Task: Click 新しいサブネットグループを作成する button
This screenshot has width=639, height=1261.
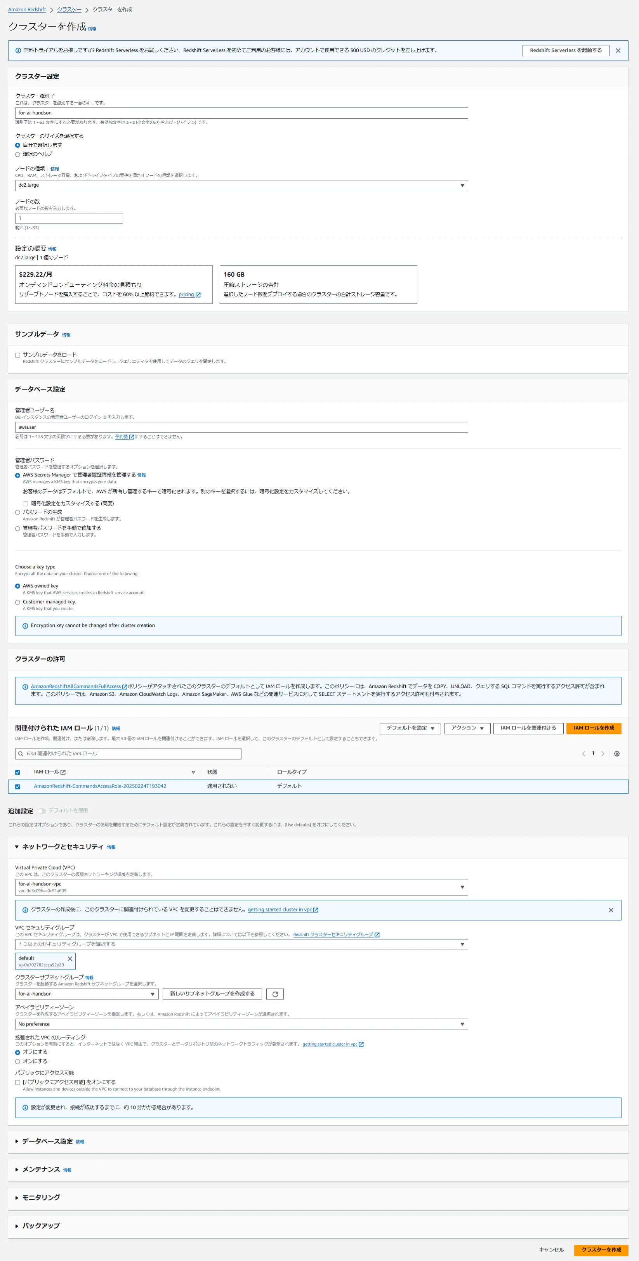Action: point(212,994)
